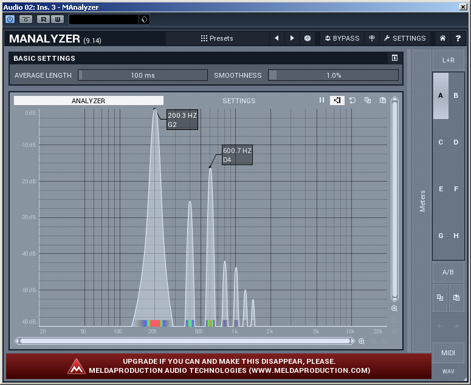Select preset slot D
Viewport: 471px width, 385px height.
click(456, 142)
